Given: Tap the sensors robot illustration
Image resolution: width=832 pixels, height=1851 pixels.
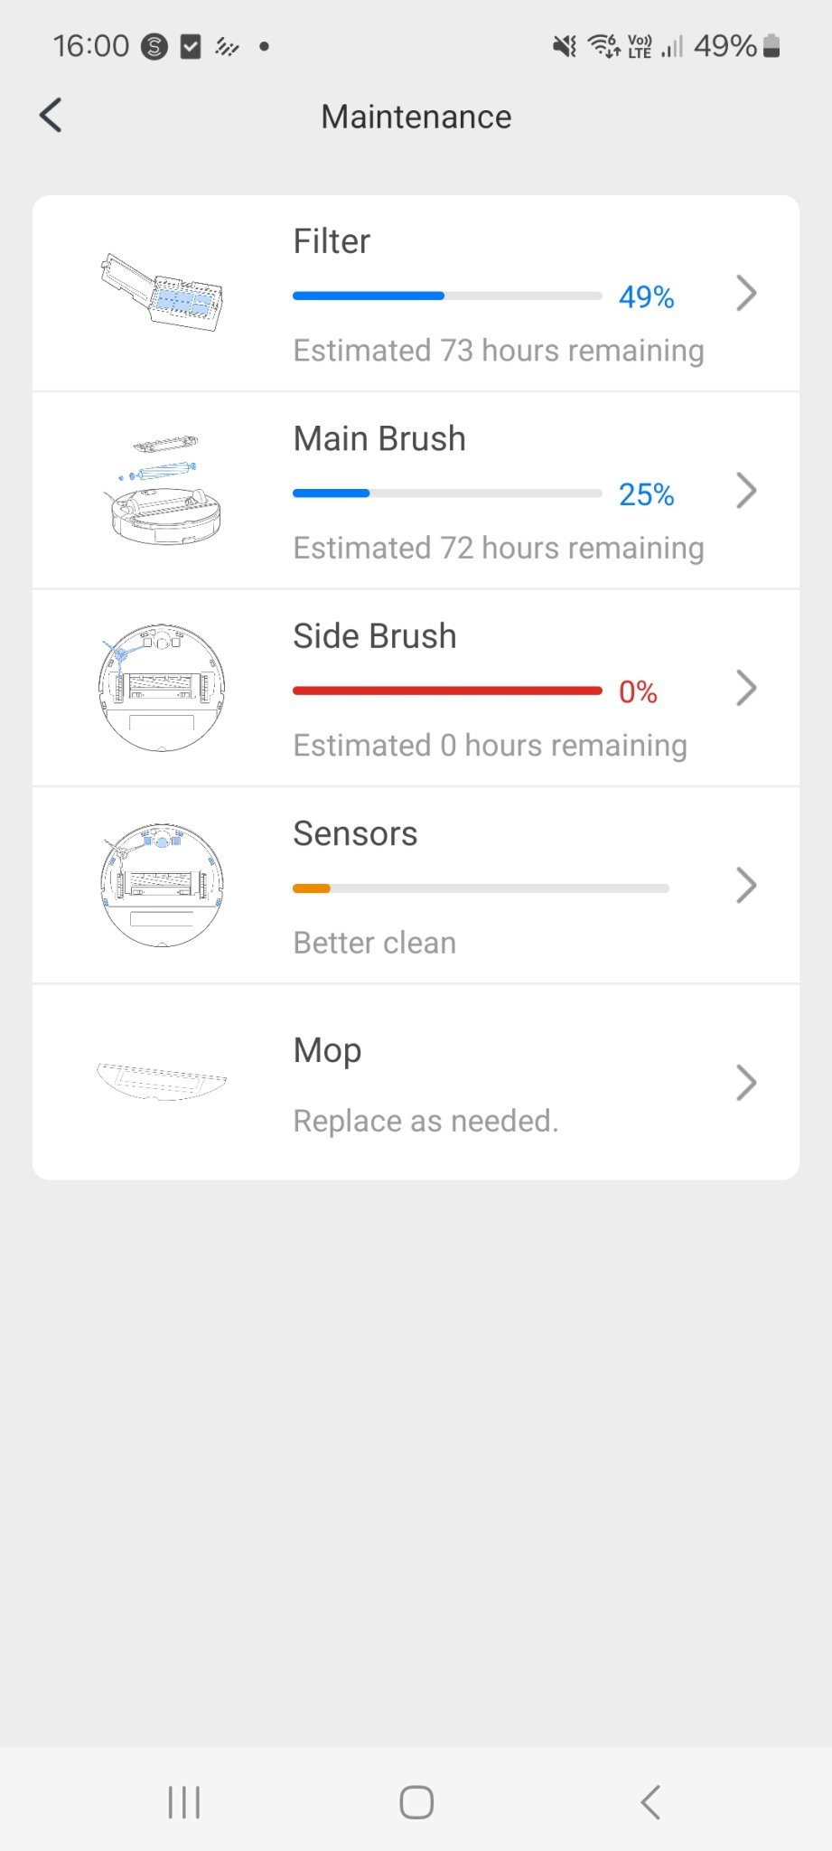Looking at the screenshot, I should pyautogui.click(x=163, y=885).
